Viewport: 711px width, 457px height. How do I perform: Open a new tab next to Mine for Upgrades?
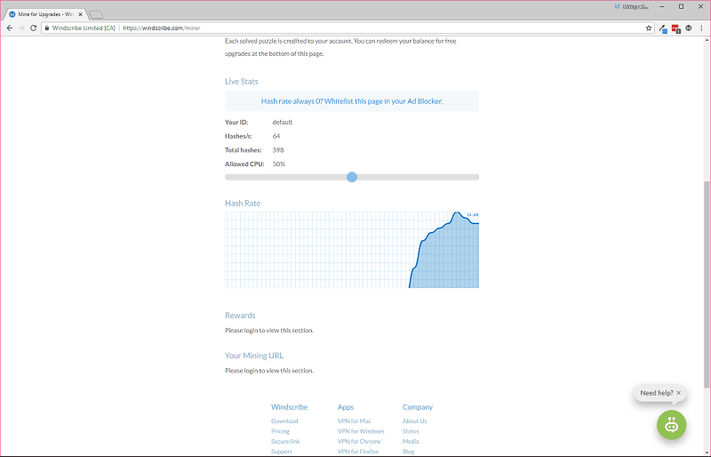click(x=96, y=14)
